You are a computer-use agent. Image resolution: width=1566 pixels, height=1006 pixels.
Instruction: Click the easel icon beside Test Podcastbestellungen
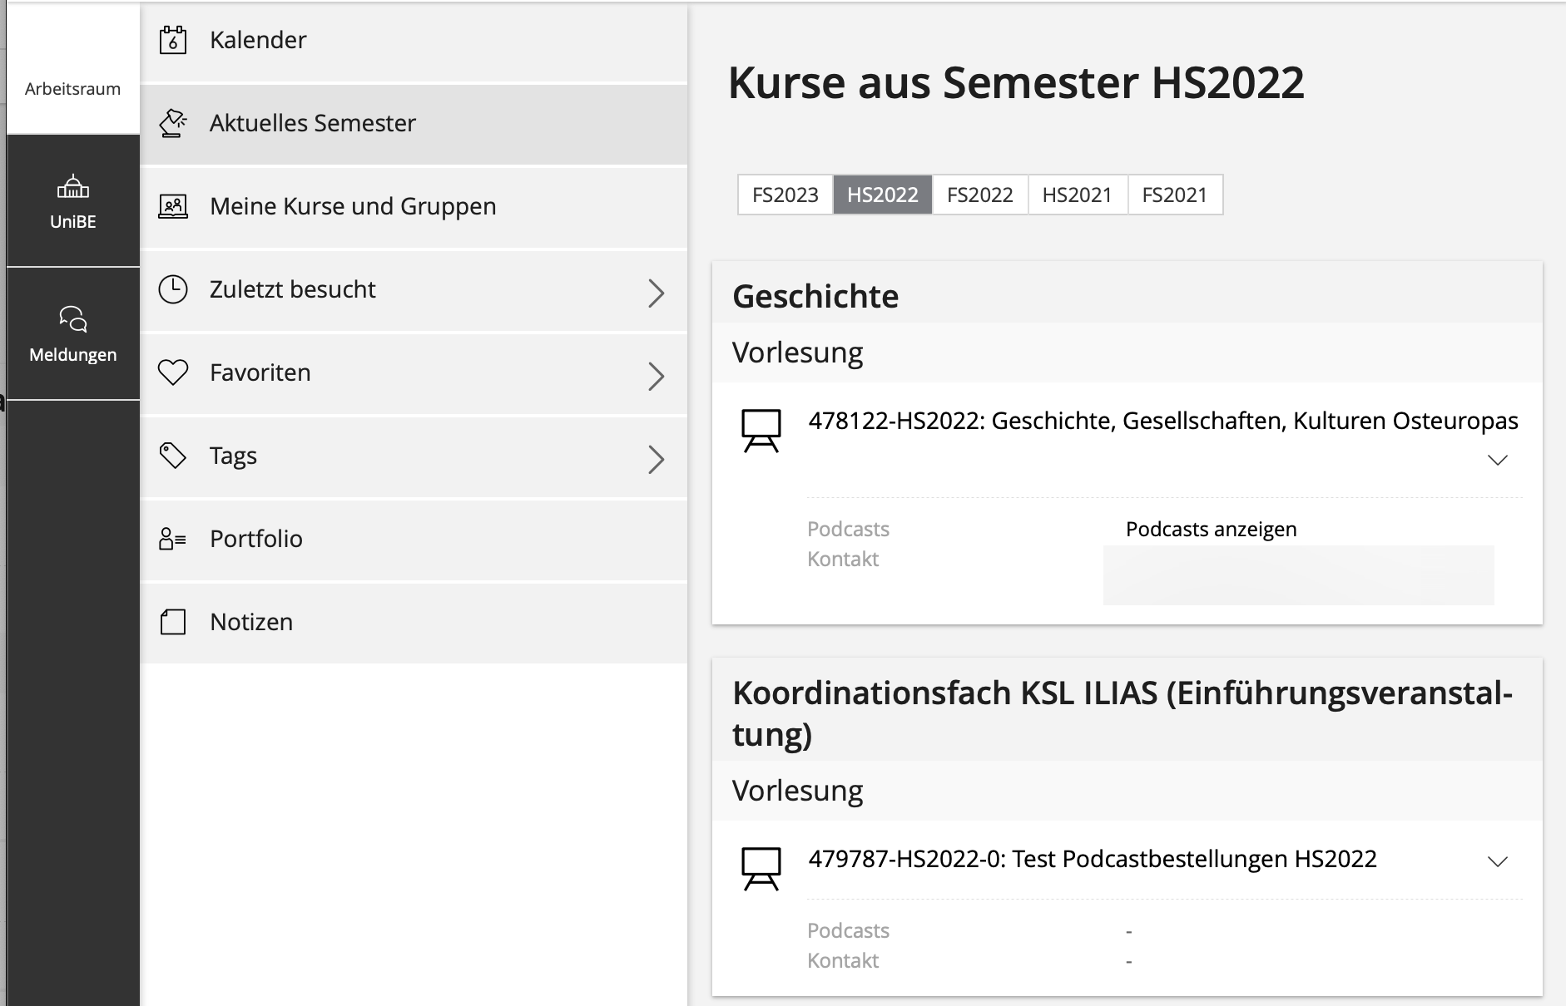(761, 869)
